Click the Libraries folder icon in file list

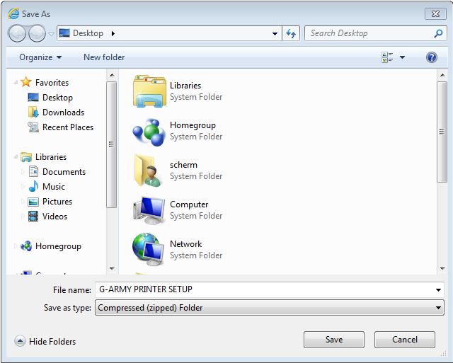pyautogui.click(x=149, y=91)
